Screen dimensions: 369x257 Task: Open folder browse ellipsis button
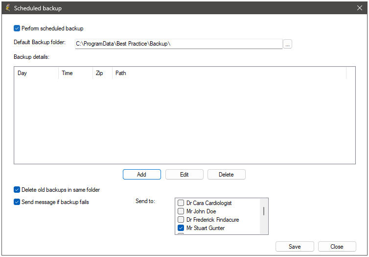(287, 44)
